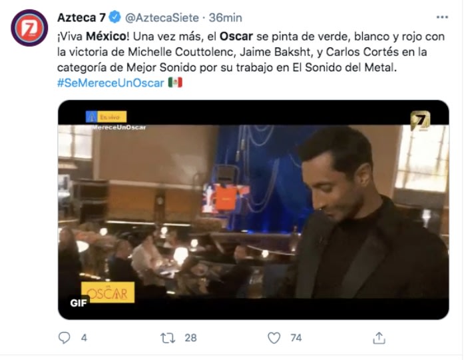Open the #SeMereceUnOscar hashtag

(x=111, y=83)
